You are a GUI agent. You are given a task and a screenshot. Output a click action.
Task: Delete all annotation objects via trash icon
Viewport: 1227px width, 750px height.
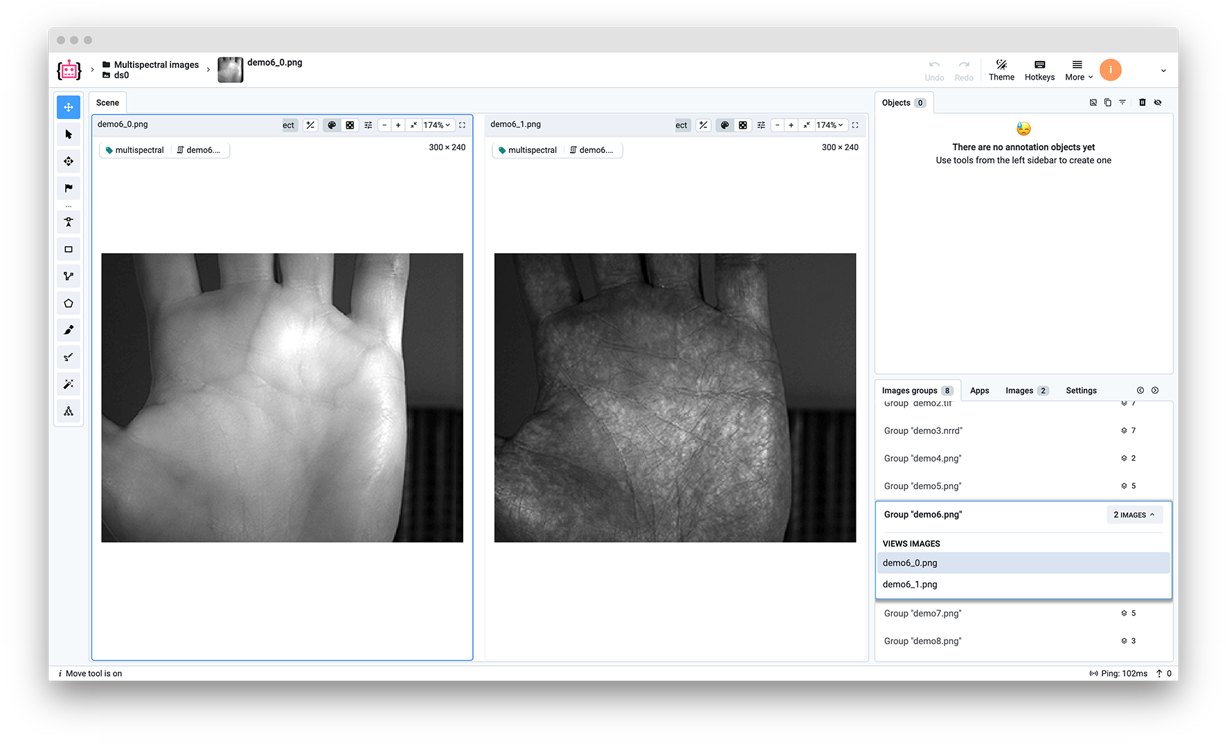pyautogui.click(x=1143, y=102)
